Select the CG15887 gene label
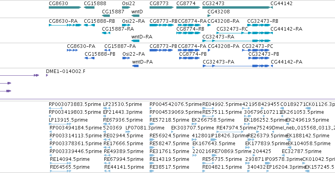The height and width of the screenshot is (173, 335). tap(113, 11)
